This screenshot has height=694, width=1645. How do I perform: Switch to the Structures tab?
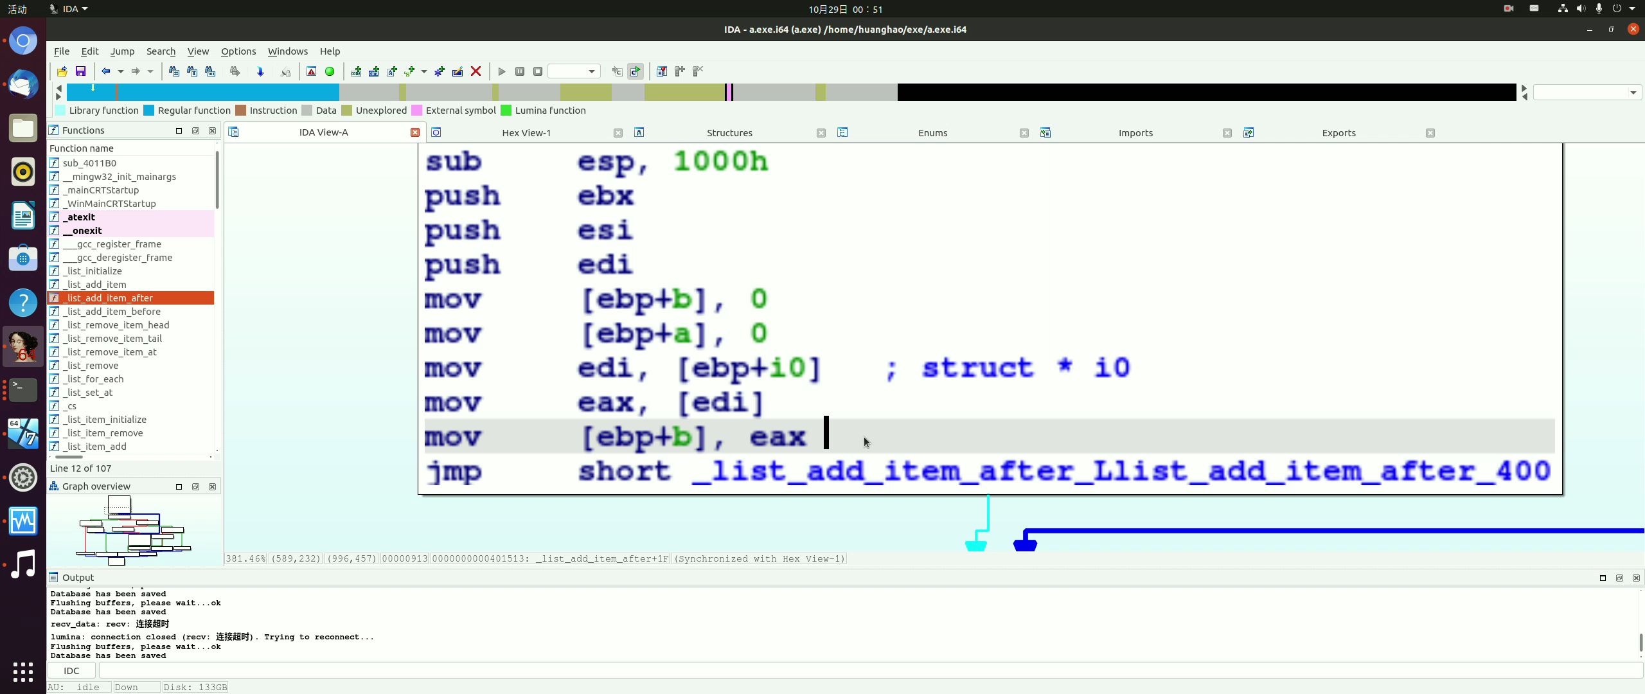click(x=729, y=133)
